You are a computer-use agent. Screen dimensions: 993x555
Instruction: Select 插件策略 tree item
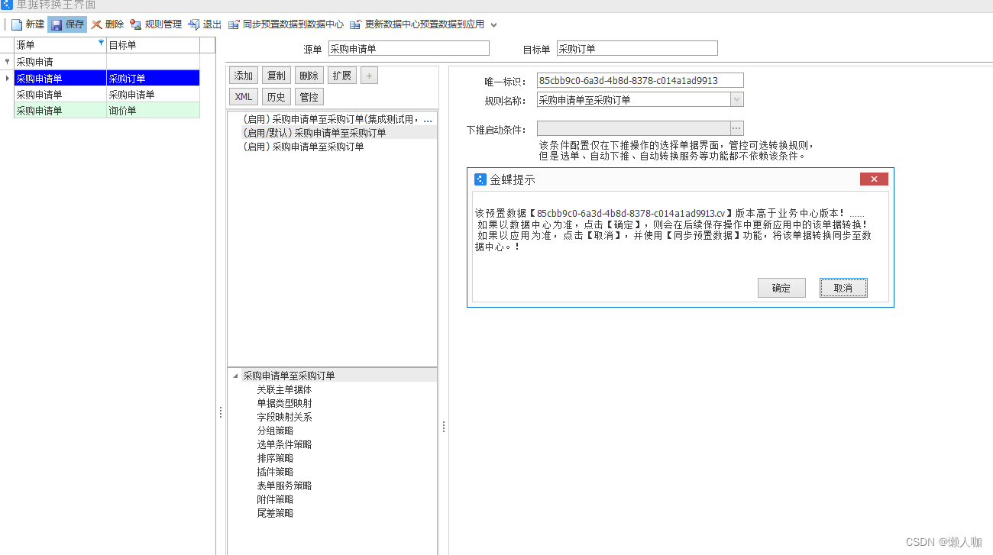[275, 472]
